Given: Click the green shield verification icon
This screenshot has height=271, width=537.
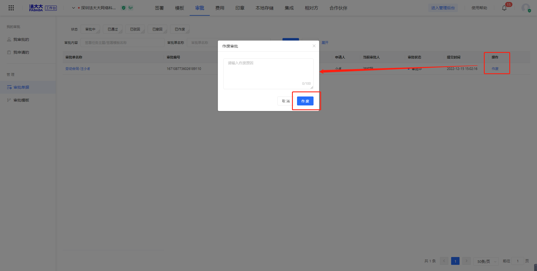Looking at the screenshot, I should 124,8.
